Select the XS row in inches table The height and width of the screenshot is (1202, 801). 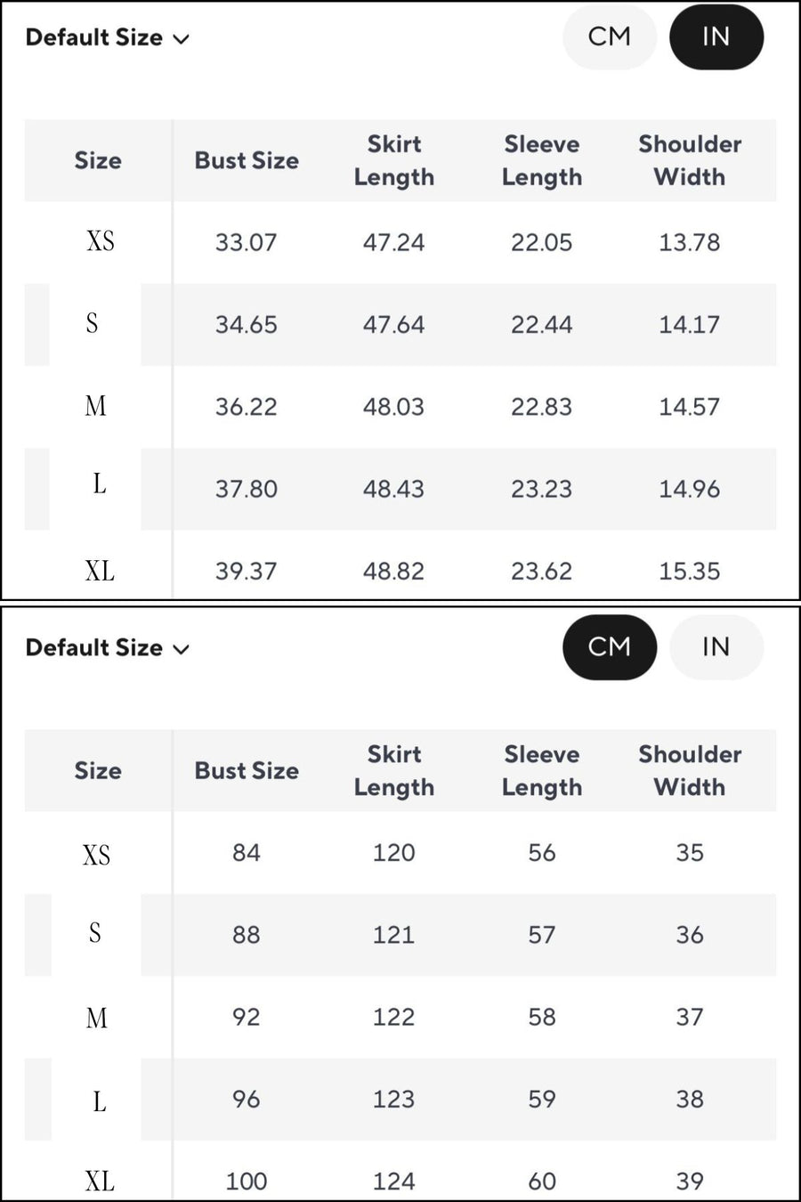click(100, 241)
